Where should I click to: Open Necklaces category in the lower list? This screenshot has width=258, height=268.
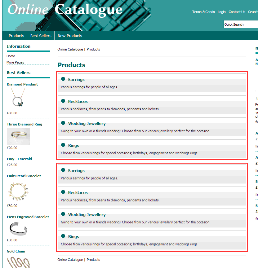point(78,192)
